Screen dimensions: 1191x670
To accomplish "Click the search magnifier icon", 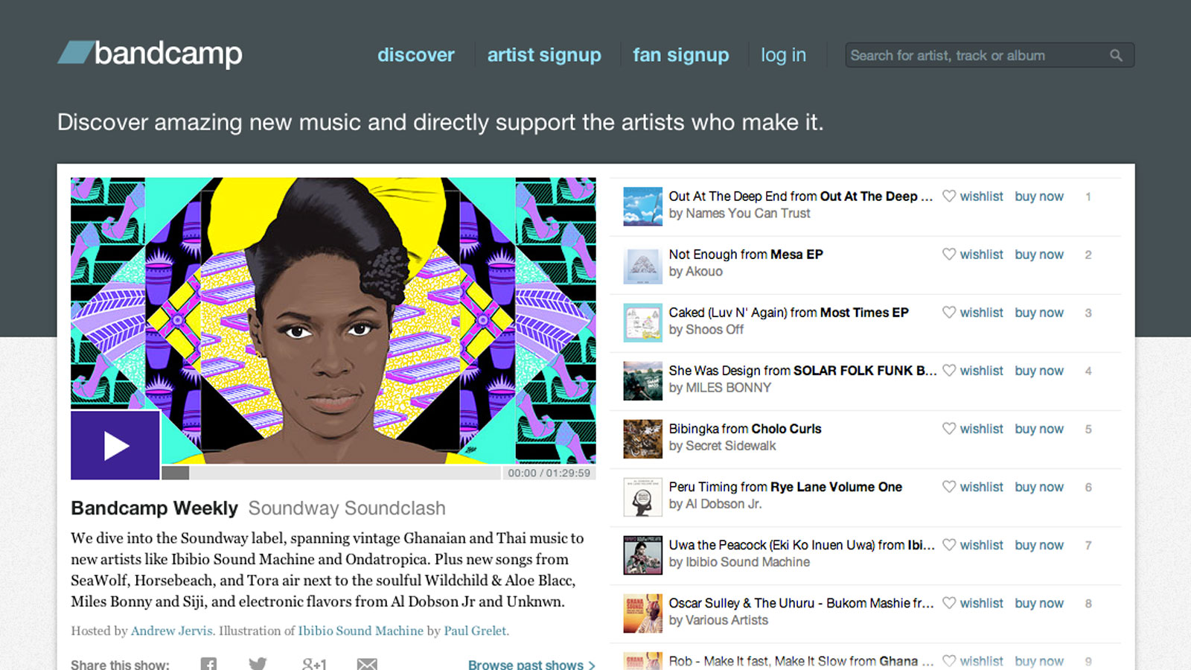I will [1116, 55].
